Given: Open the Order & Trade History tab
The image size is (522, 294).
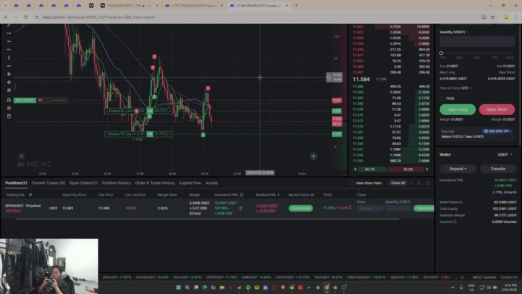Looking at the screenshot, I should (155, 183).
